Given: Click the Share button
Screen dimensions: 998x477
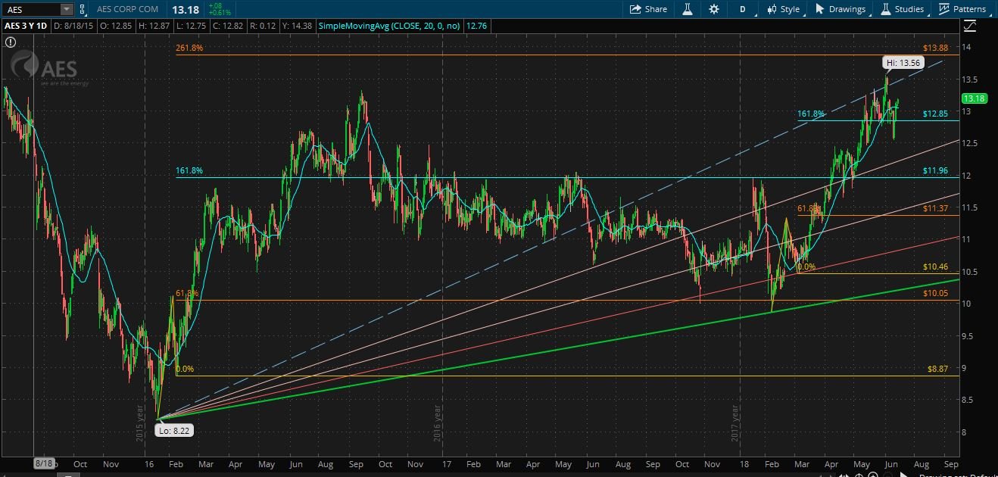Looking at the screenshot, I should [649, 9].
